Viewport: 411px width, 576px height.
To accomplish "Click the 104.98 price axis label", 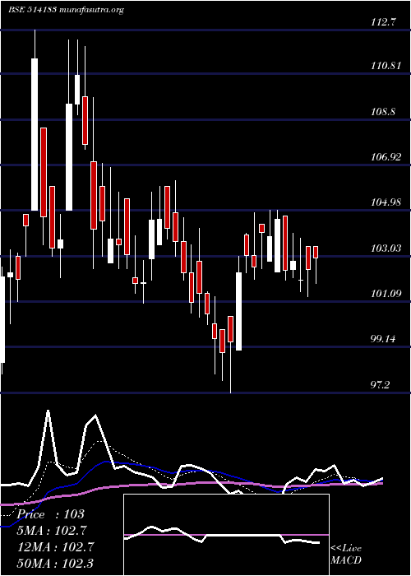I will pos(386,202).
